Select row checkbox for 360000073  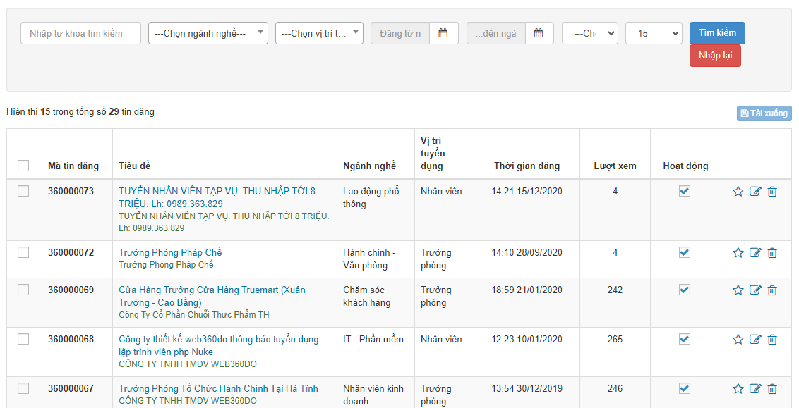point(23,191)
